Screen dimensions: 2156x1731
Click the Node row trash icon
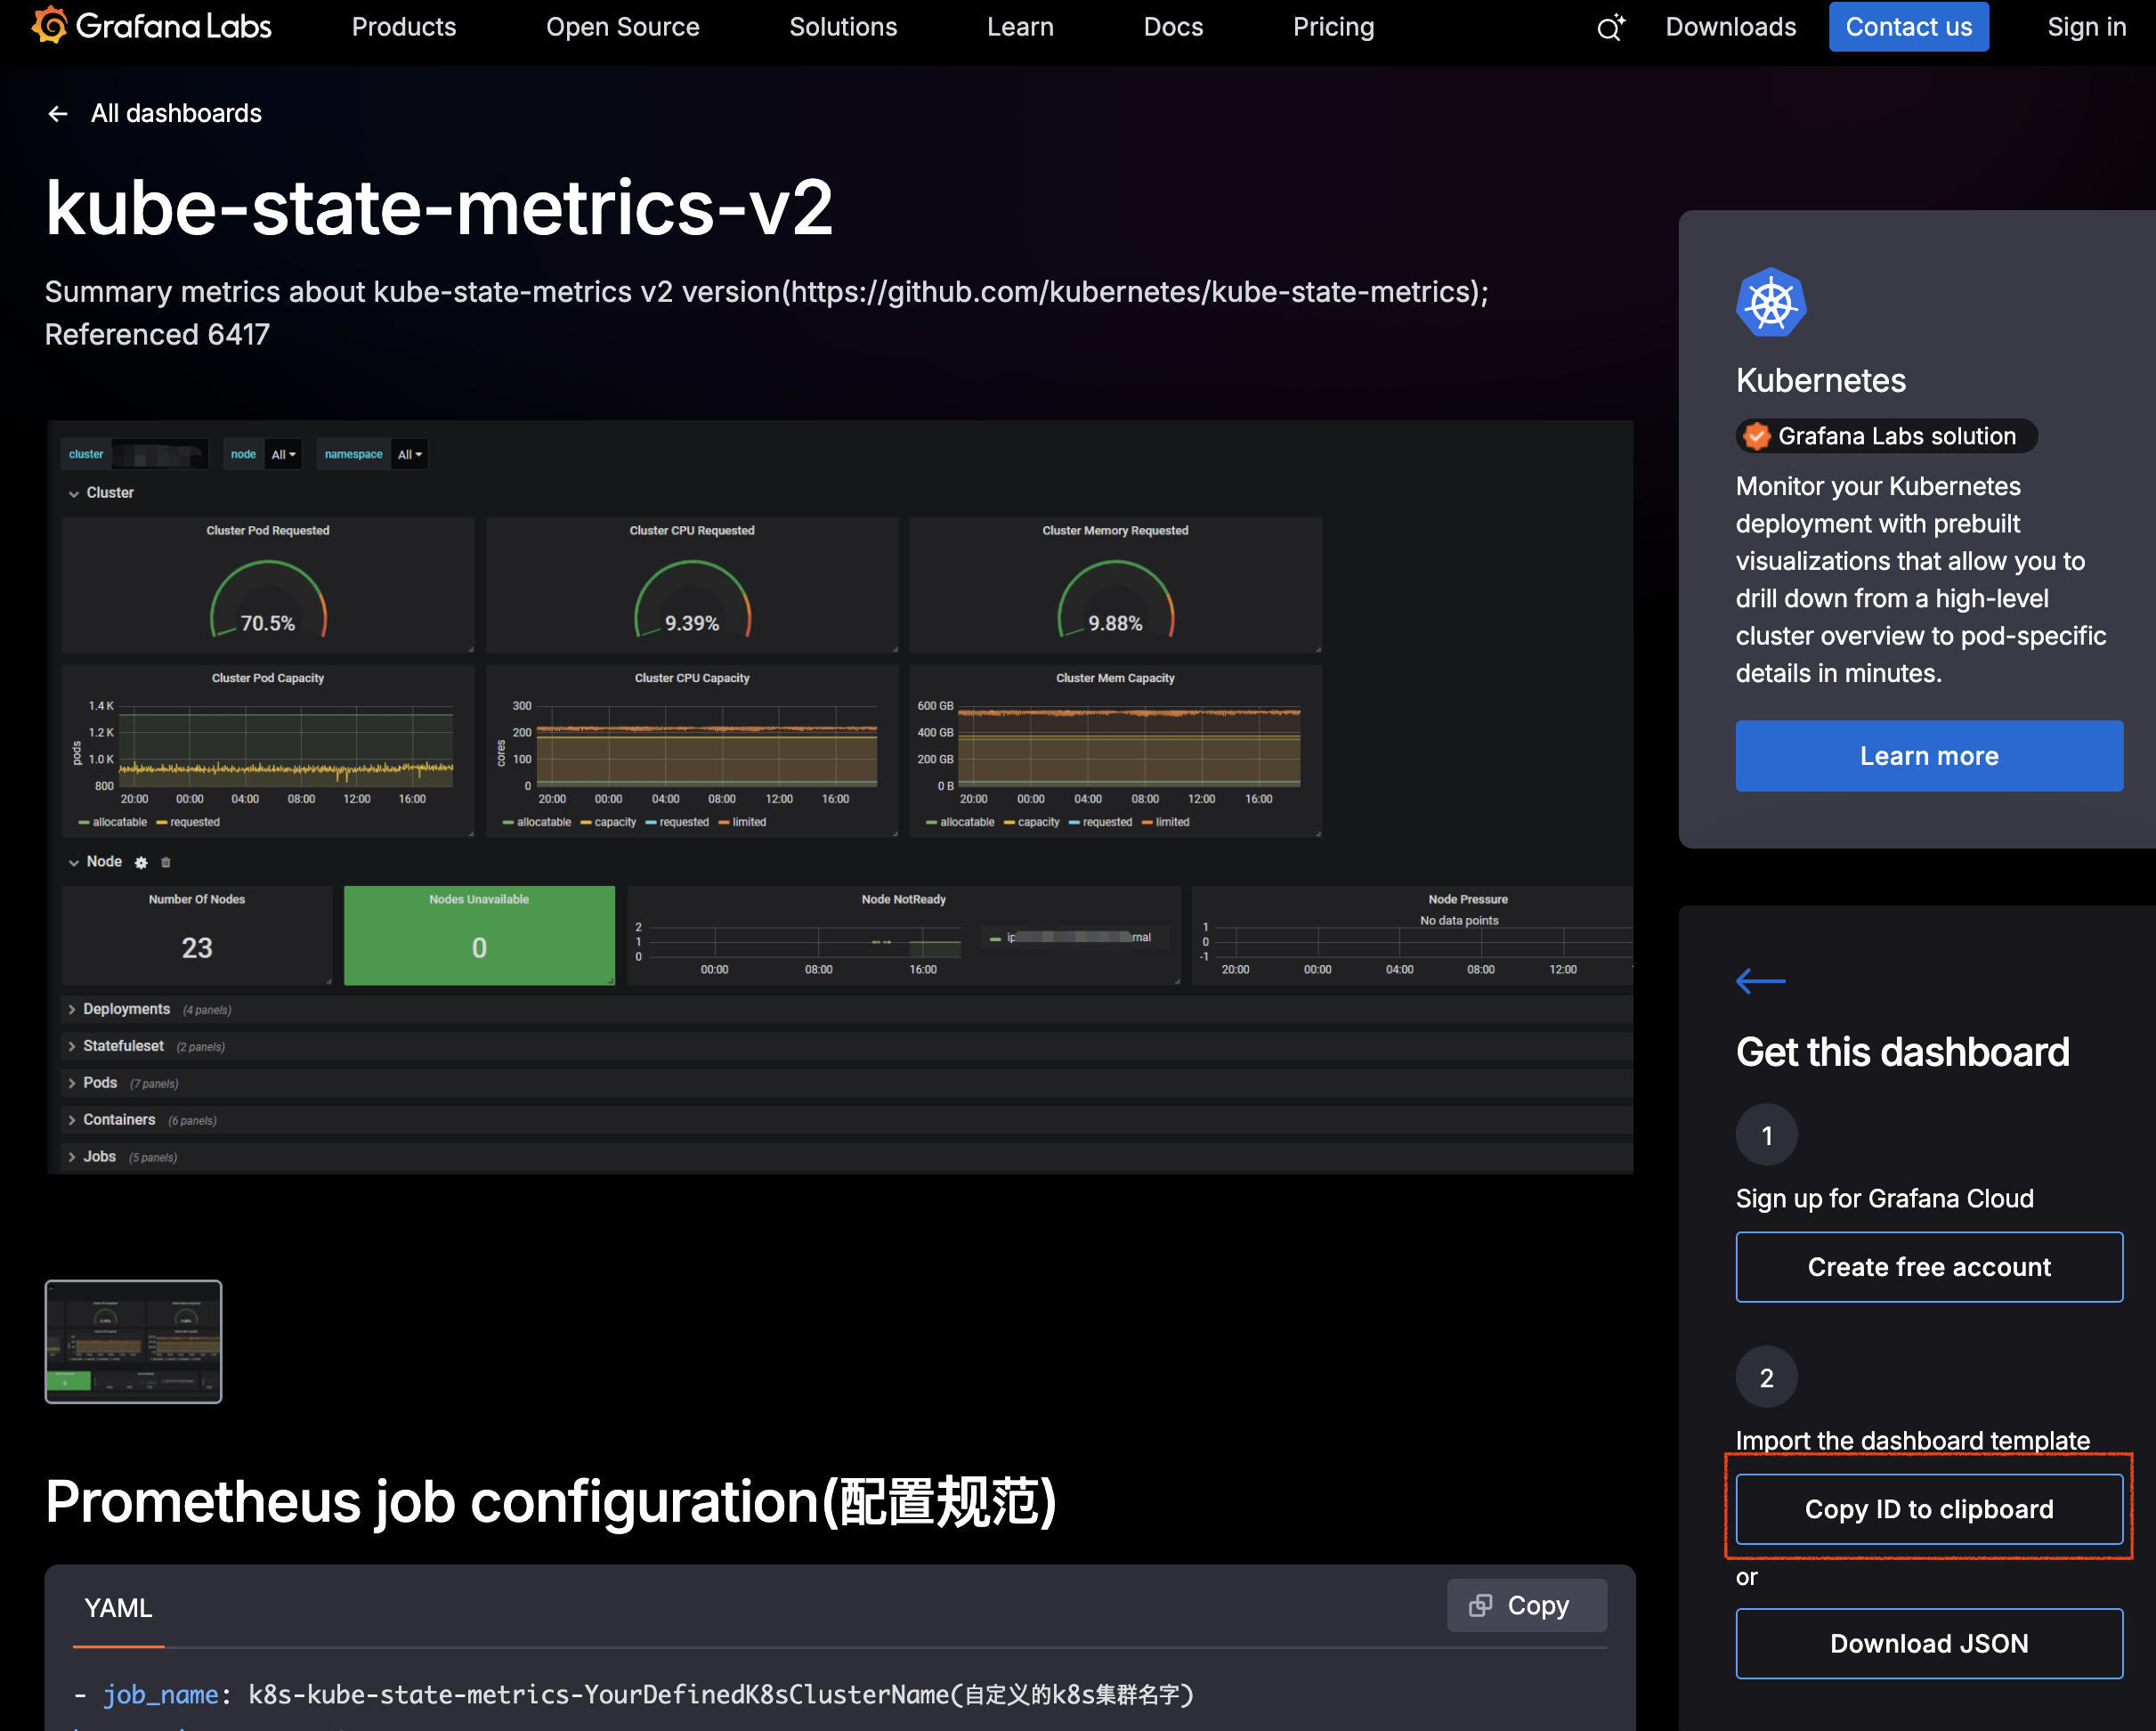166,863
